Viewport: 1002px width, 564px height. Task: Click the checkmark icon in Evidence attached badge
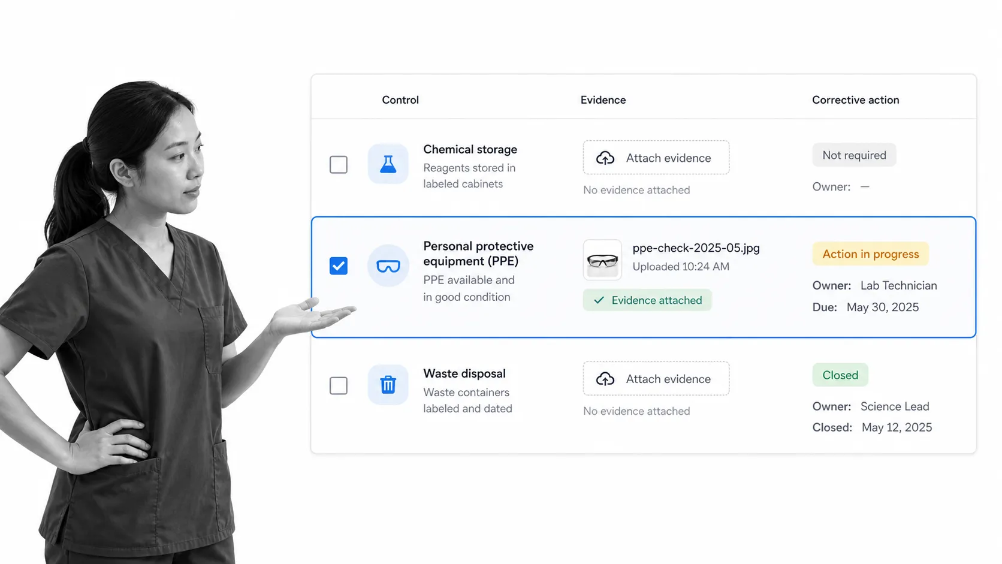coord(599,300)
